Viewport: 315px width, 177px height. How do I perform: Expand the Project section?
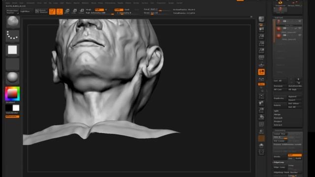pos(278,121)
